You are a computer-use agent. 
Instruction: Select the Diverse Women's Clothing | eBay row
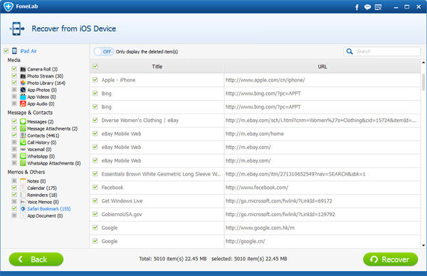[255, 121]
